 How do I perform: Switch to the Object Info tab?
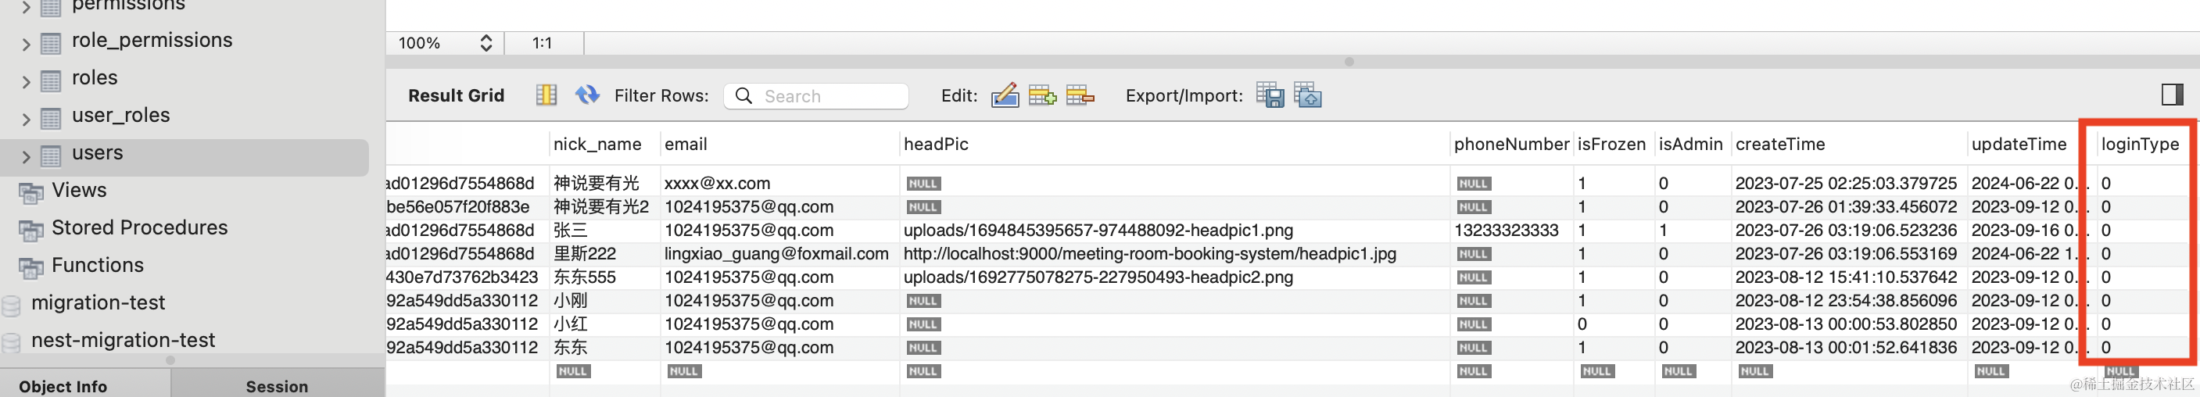(x=63, y=386)
